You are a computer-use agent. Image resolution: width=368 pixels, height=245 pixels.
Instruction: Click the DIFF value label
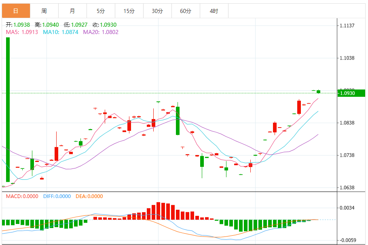[57, 196]
